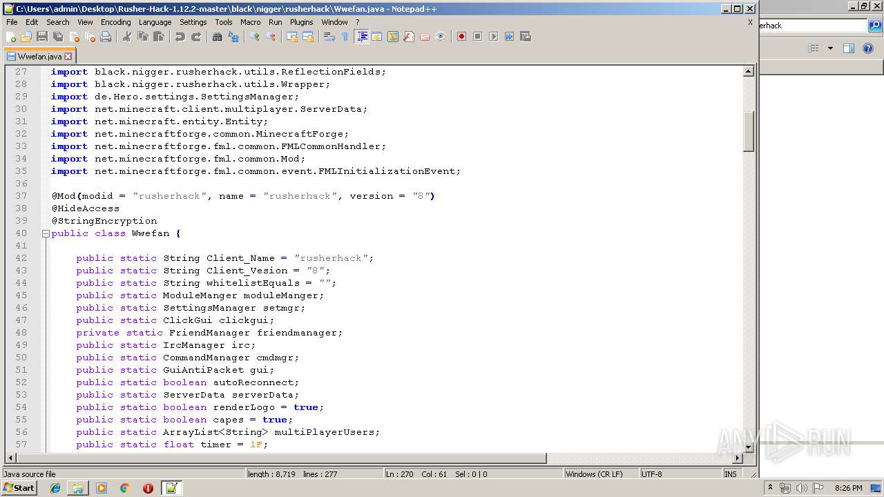This screenshot has width=884, height=497.
Task: Play back the recorded macro icon
Action: (x=493, y=37)
